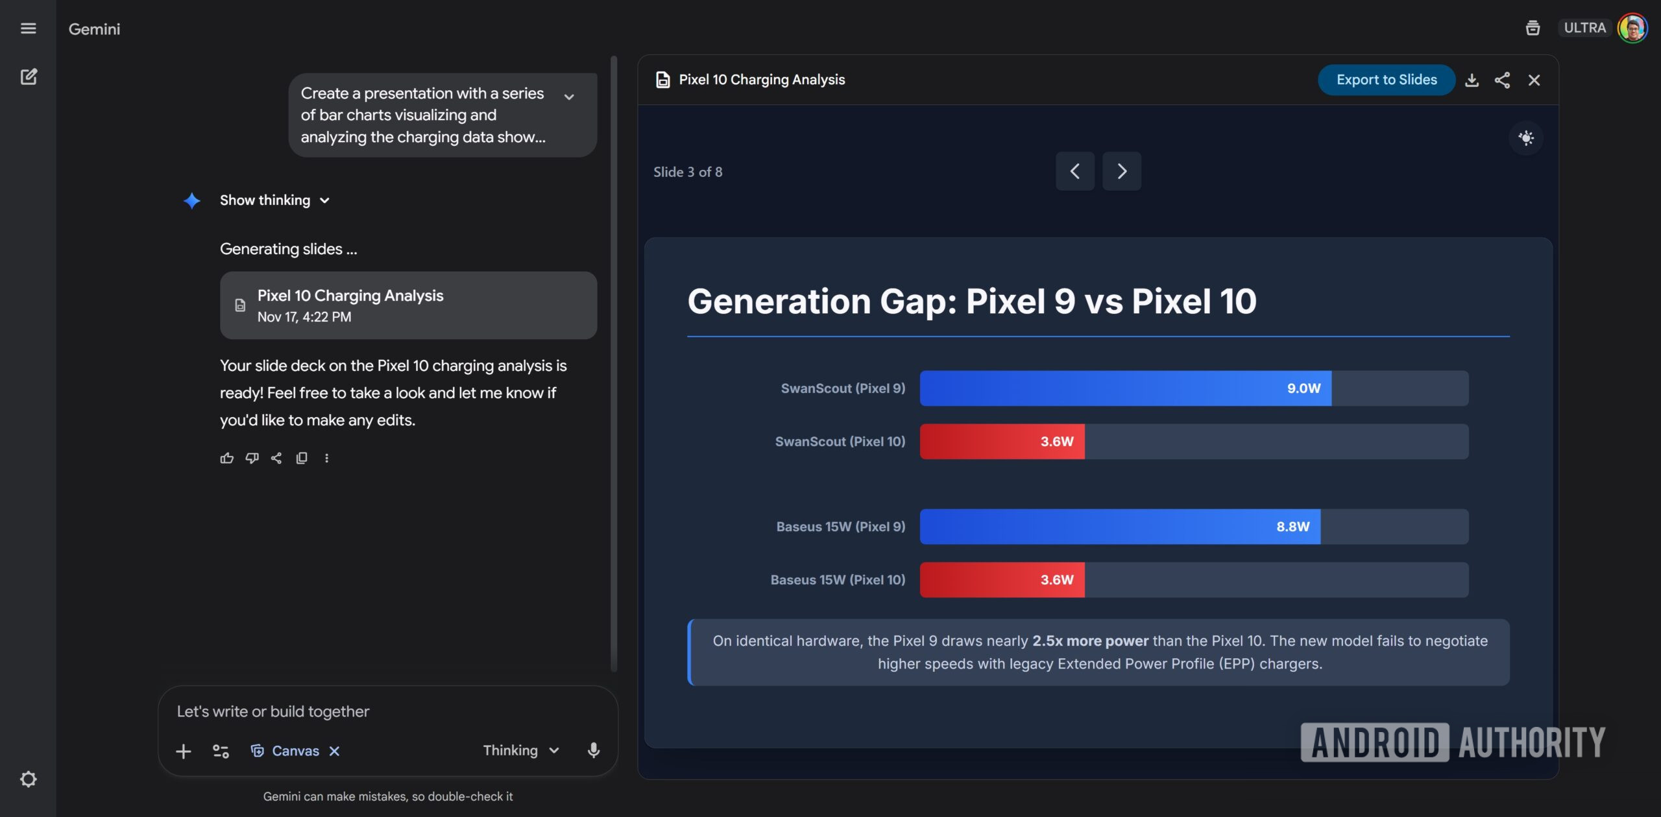Viewport: 1661px width, 817px height.
Task: Open the Thinking model dropdown
Action: pyautogui.click(x=520, y=750)
